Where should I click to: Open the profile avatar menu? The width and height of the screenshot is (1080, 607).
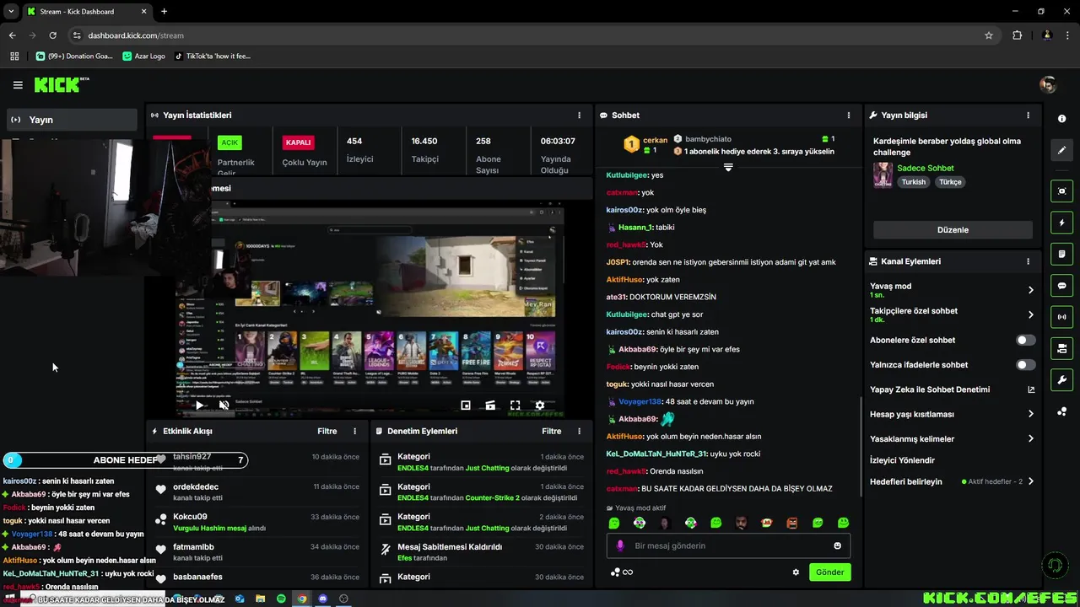click(x=1048, y=84)
